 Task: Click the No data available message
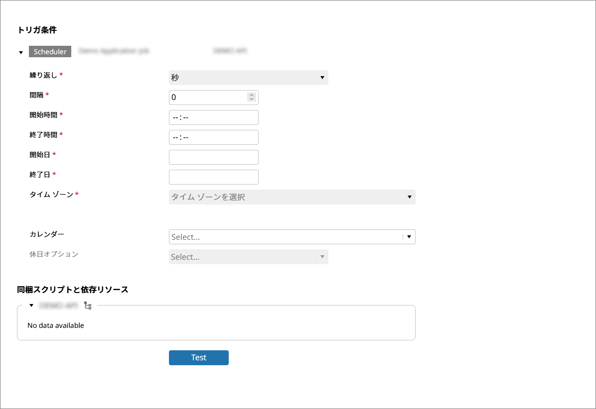pyautogui.click(x=56, y=325)
